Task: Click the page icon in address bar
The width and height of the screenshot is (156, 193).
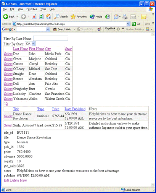Action: [15, 24]
